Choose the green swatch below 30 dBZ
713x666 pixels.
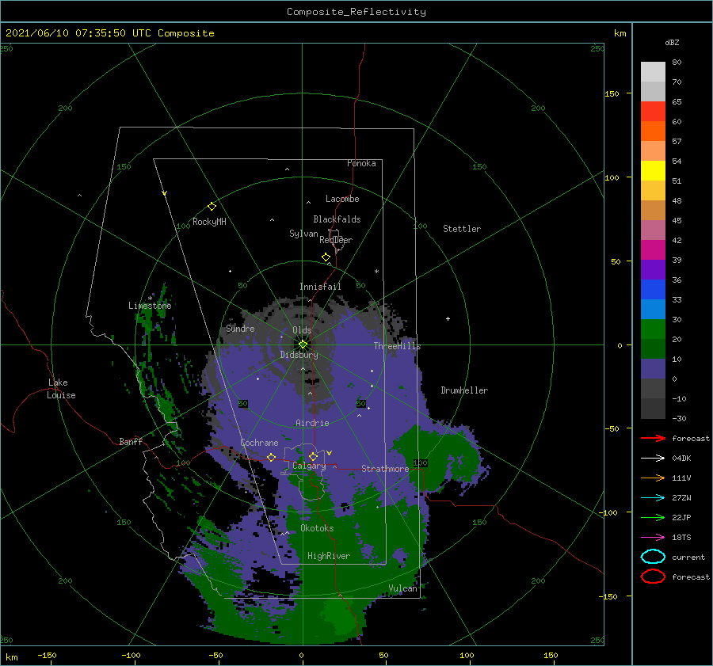[x=653, y=329]
